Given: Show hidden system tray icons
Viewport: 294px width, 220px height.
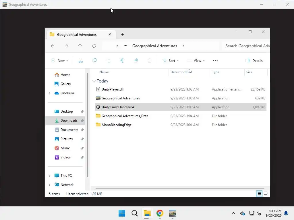Looking at the screenshot, I should pos(233,213).
